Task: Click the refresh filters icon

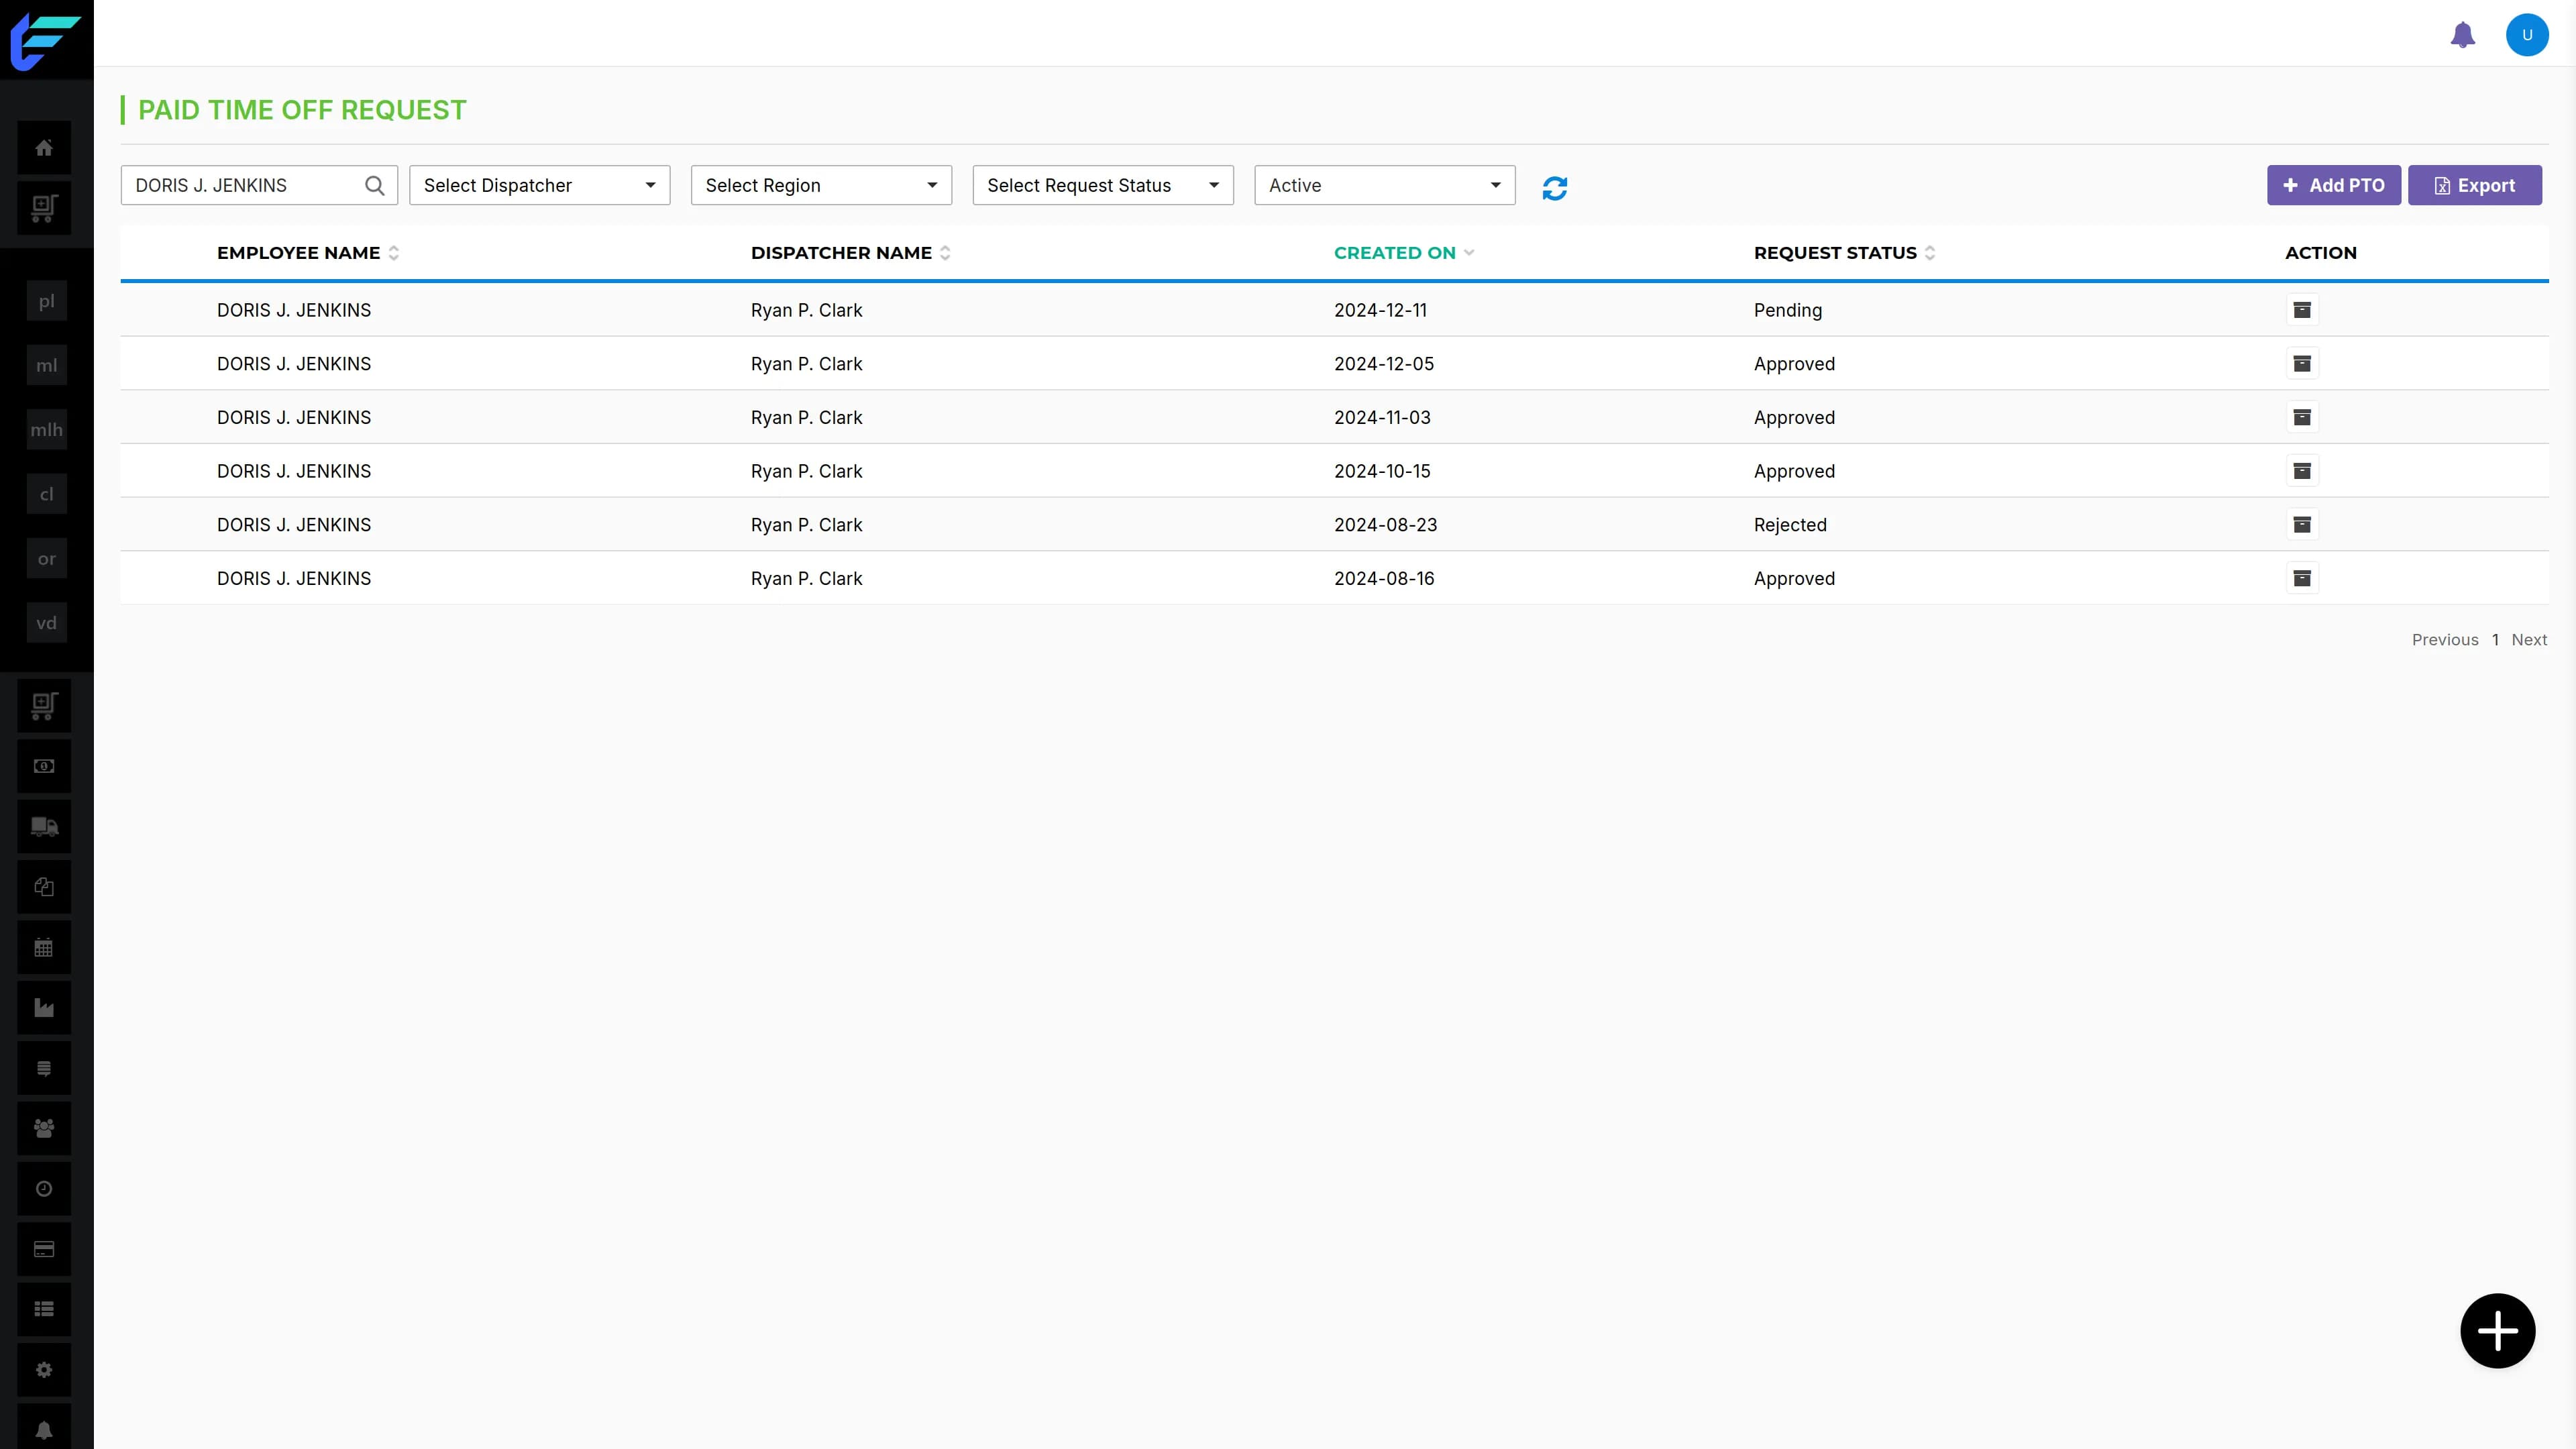Action: (1555, 188)
